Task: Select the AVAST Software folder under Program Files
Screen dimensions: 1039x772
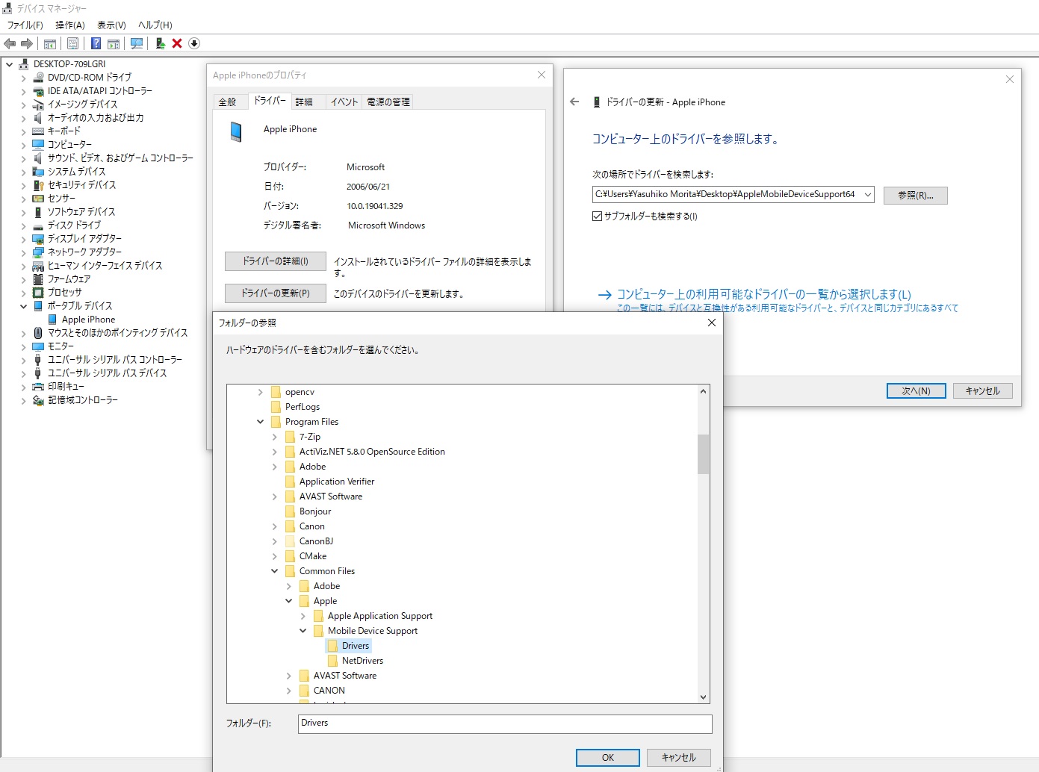Action: pos(330,496)
